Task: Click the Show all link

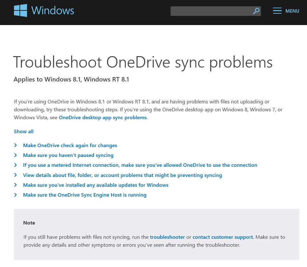Action: 24,132
